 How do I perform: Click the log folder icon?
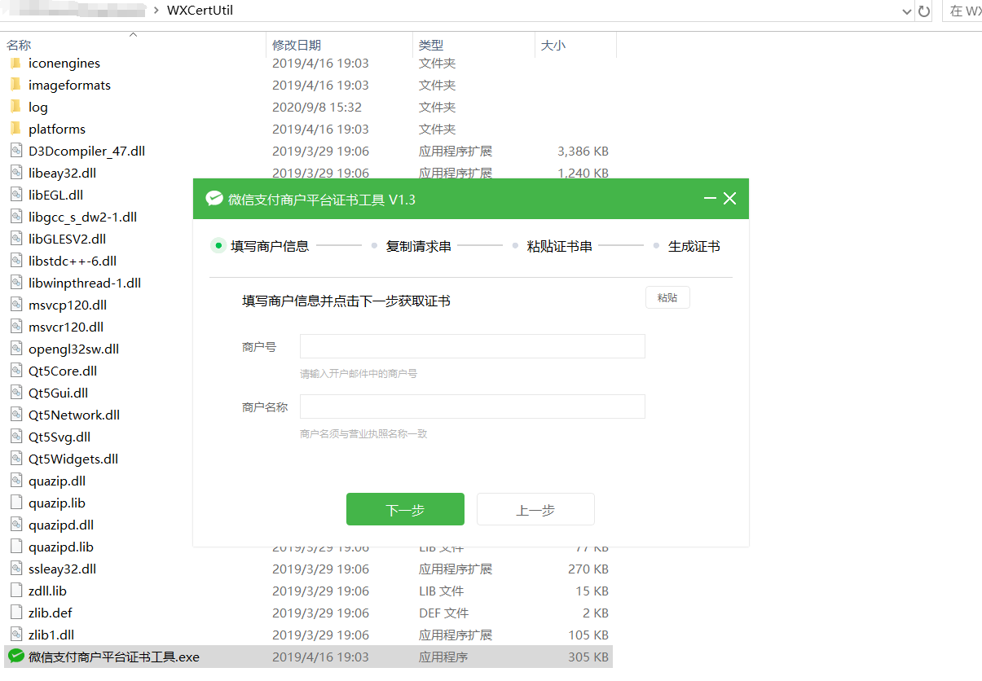click(x=15, y=107)
